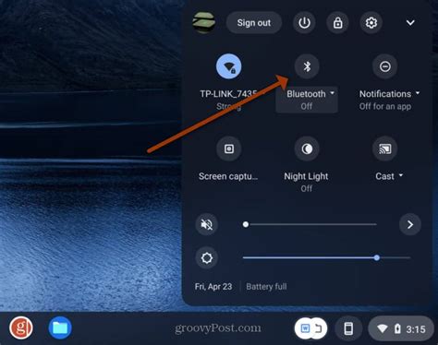
Task: Click the volume slider track
Action: click(x=310, y=224)
